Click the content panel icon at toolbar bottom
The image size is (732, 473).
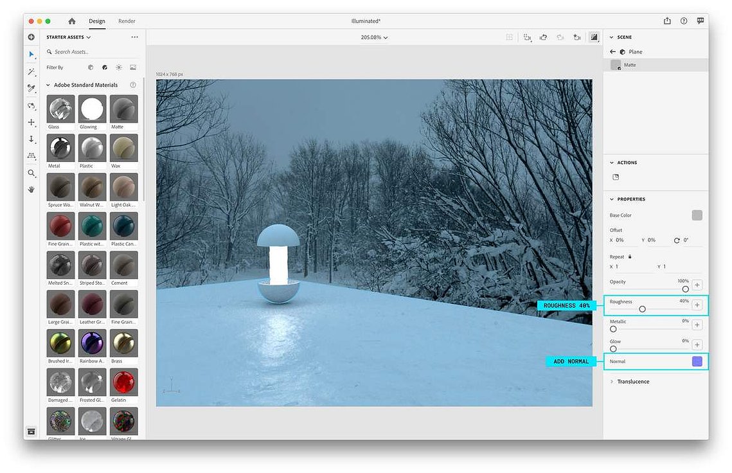31,431
